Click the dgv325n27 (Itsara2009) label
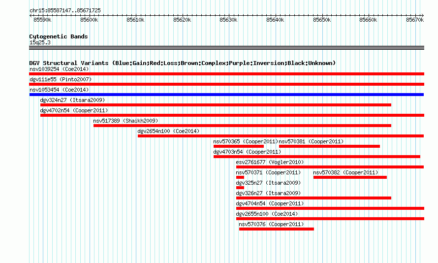The image size is (438, 263). point(268,183)
